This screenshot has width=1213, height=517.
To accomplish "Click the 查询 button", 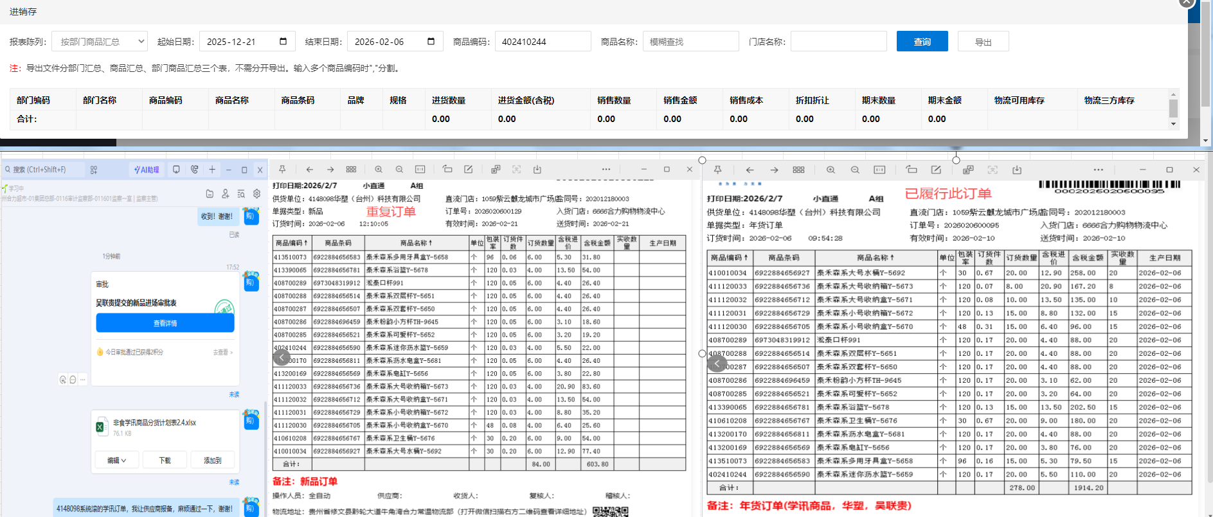I will tap(922, 42).
